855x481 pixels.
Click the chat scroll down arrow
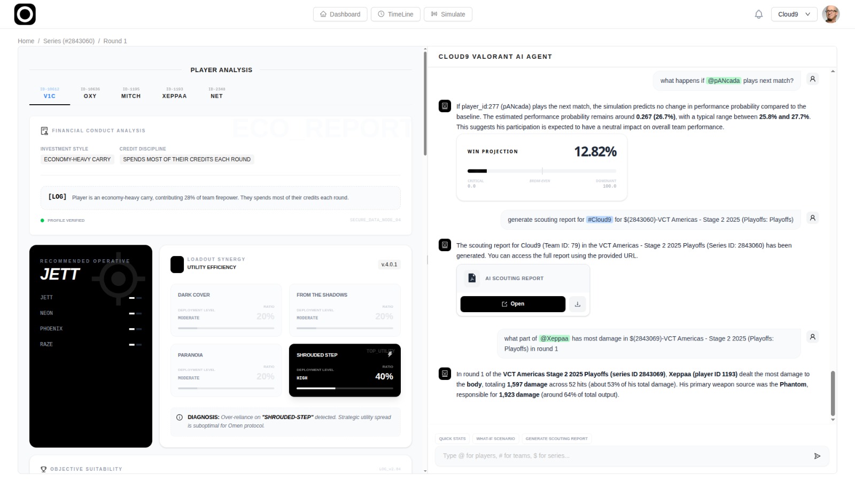[x=833, y=420]
